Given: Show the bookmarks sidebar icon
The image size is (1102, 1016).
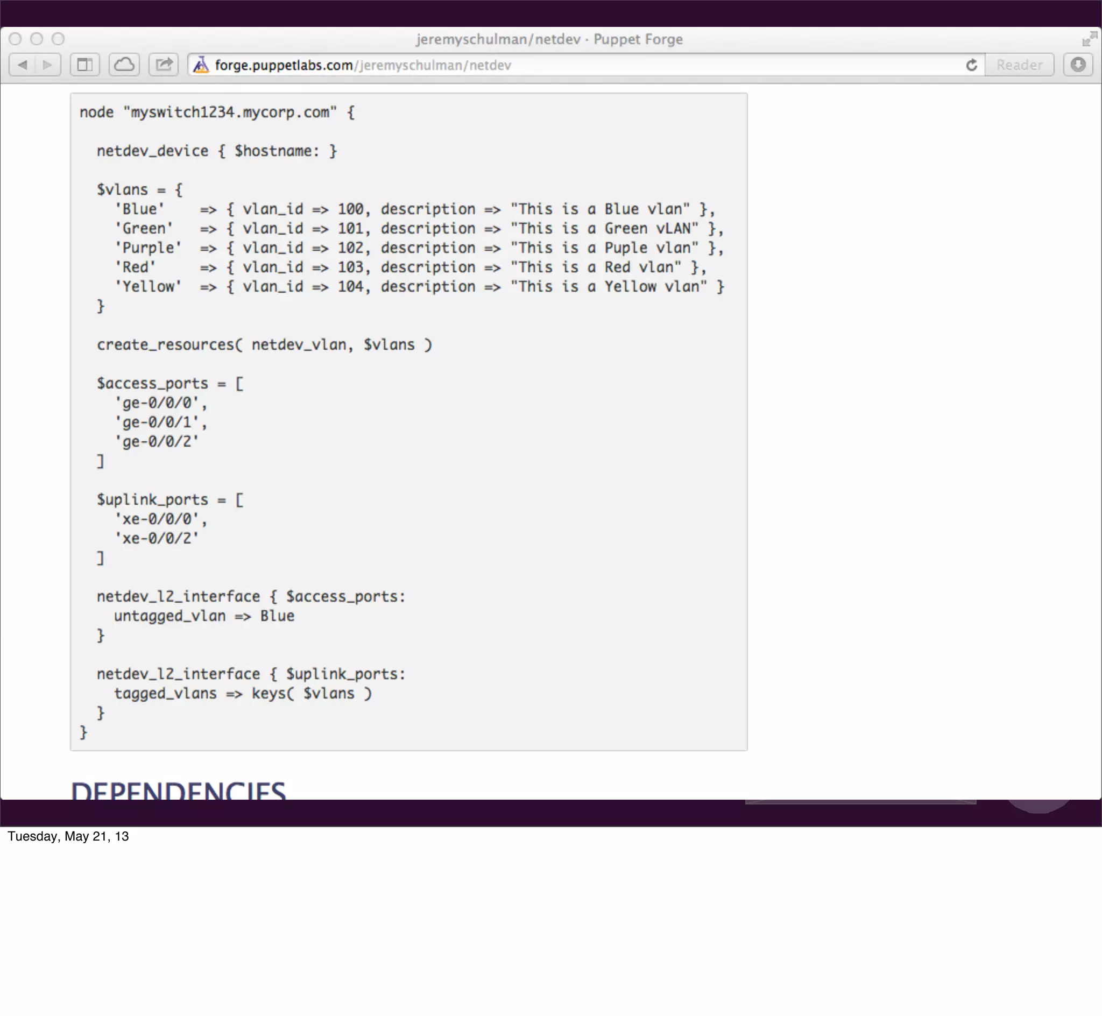Looking at the screenshot, I should tap(84, 65).
